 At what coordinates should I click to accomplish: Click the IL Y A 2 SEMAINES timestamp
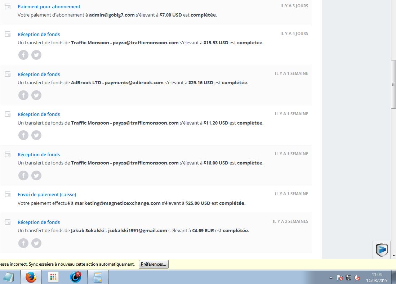point(290,221)
